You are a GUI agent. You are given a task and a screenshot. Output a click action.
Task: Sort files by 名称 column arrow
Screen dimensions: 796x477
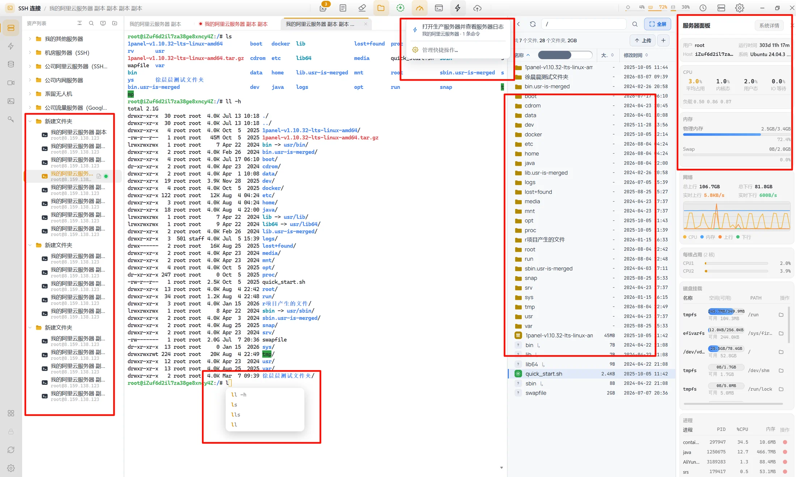pos(528,55)
